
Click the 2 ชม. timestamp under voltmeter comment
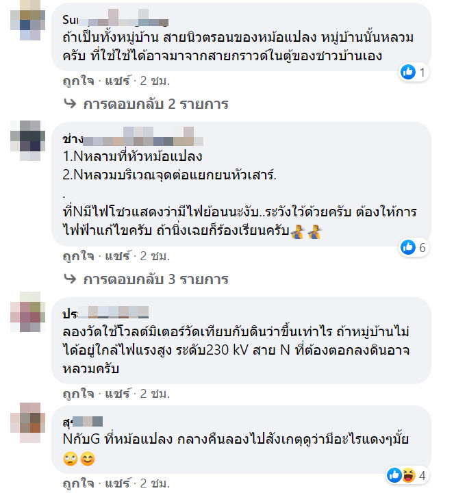pos(155,393)
